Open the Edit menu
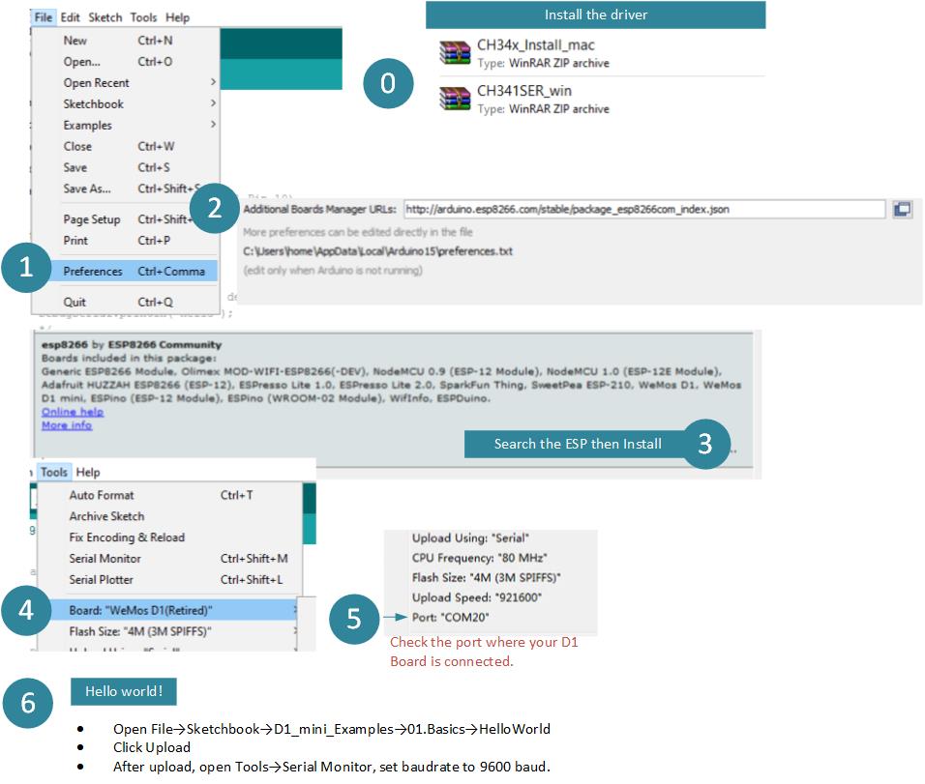 (71, 17)
